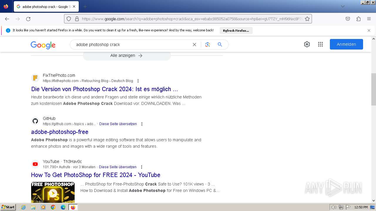
Task: Open Google quick settings gear
Action: click(307, 44)
